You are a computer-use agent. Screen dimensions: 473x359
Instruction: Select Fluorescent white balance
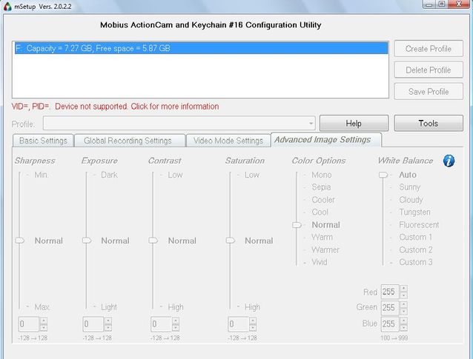pos(419,225)
